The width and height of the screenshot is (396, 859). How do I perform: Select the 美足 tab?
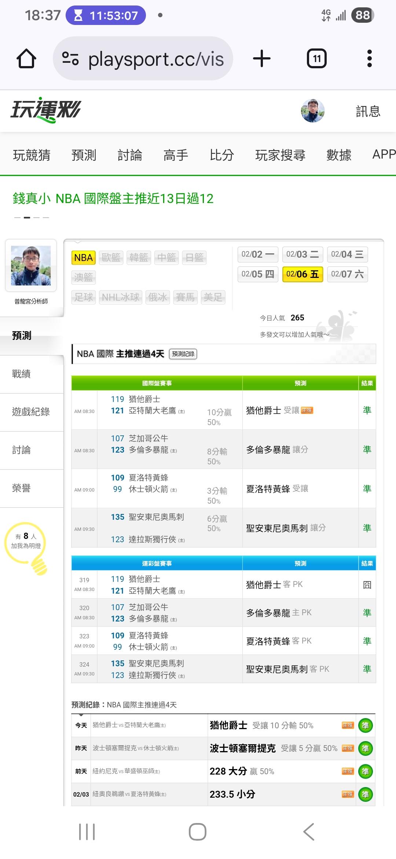point(213,297)
